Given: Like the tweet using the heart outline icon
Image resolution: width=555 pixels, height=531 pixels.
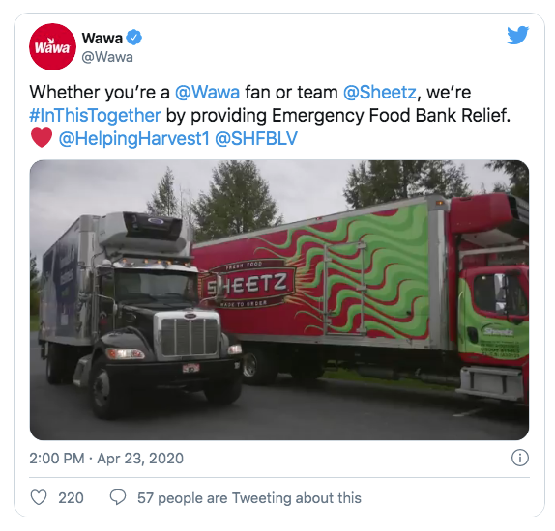Looking at the screenshot, I should pos(39,498).
